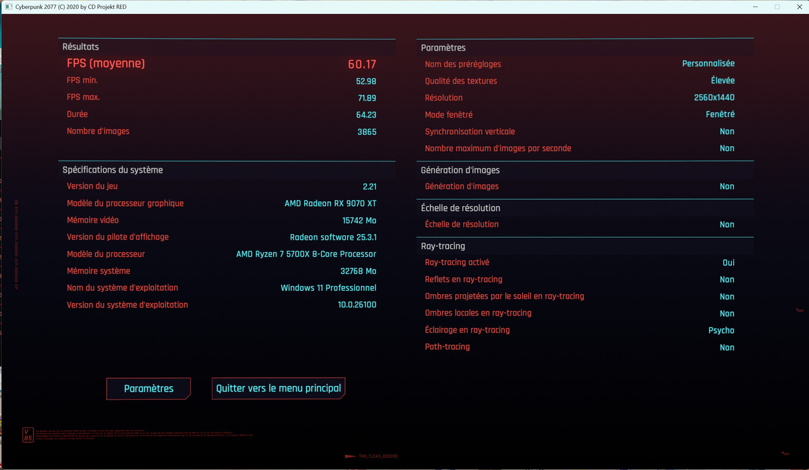This screenshot has height=470, width=809.
Task: Select the 'Nombre d'images' label
Action: pos(98,132)
